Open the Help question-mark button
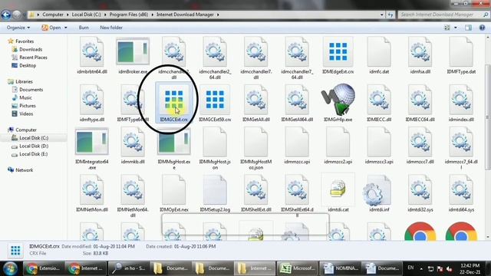491x276 pixels. [482, 28]
